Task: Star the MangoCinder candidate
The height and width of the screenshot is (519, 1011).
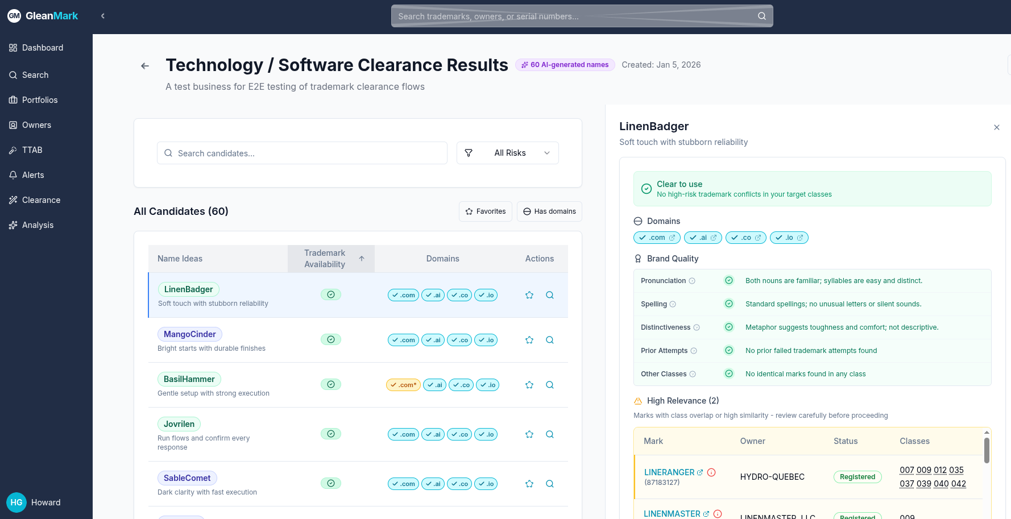Action: [529, 340]
